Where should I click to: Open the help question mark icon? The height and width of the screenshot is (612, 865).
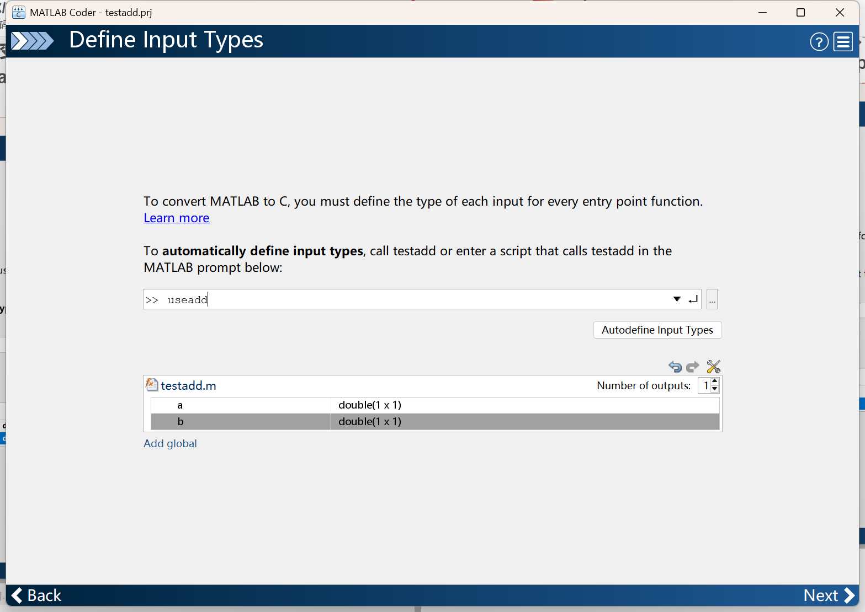point(819,42)
